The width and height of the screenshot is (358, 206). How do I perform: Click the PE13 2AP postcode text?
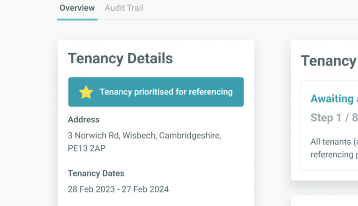click(x=87, y=148)
